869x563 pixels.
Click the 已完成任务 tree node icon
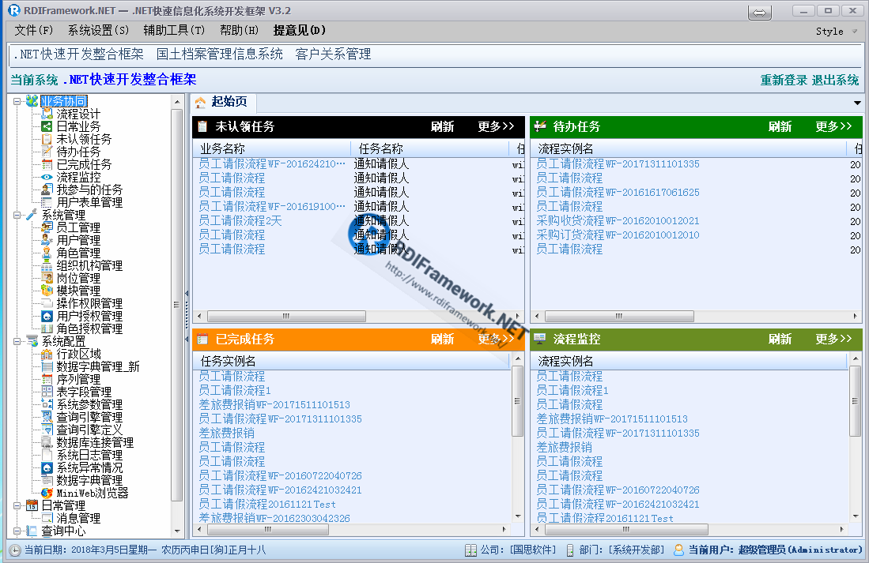(47, 164)
